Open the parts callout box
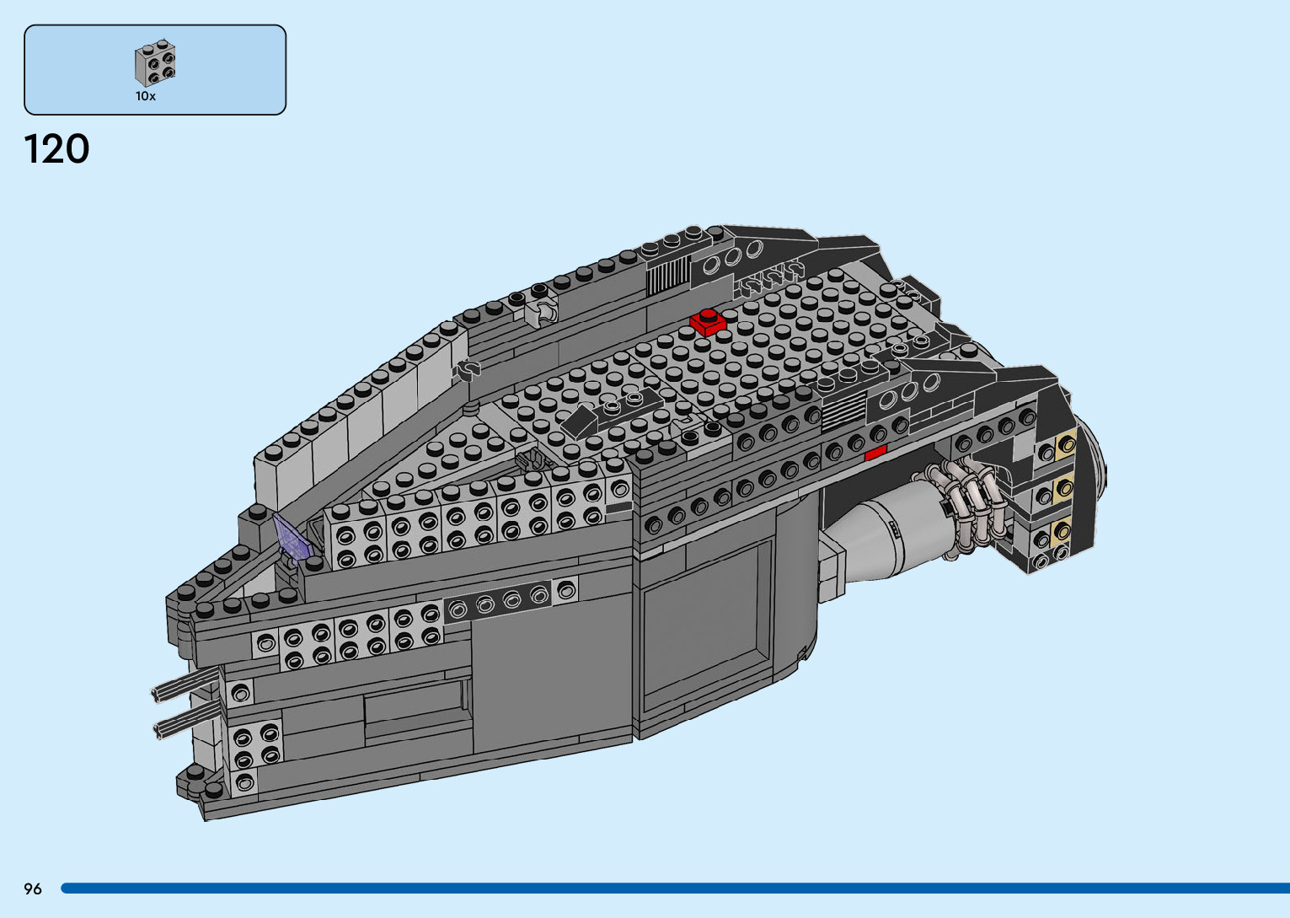This screenshot has height=918, width=1290. (155, 70)
